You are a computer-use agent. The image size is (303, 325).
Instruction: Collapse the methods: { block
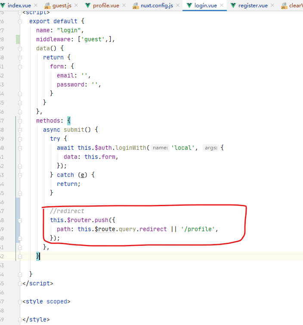point(20,121)
